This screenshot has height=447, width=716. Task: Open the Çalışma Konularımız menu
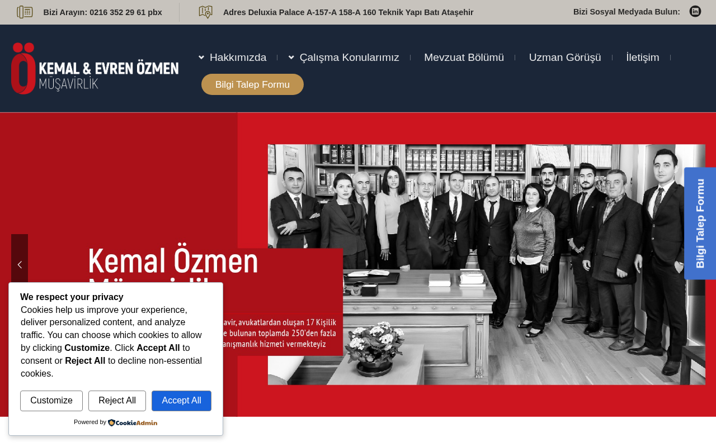tap(350, 58)
